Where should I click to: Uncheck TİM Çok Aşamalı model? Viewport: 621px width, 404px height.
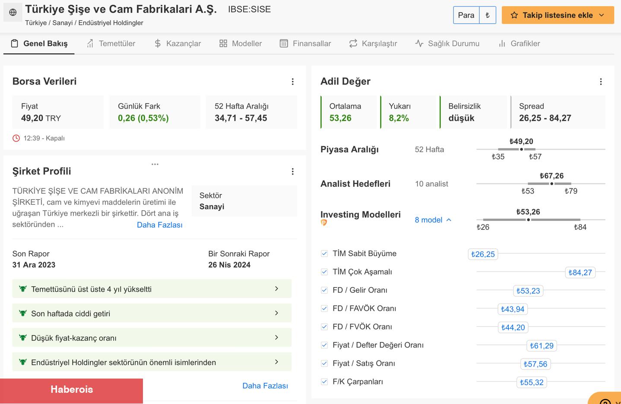324,272
